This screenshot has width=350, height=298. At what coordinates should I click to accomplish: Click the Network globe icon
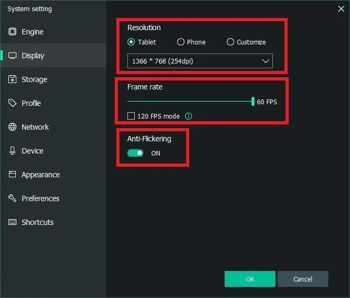[12, 127]
